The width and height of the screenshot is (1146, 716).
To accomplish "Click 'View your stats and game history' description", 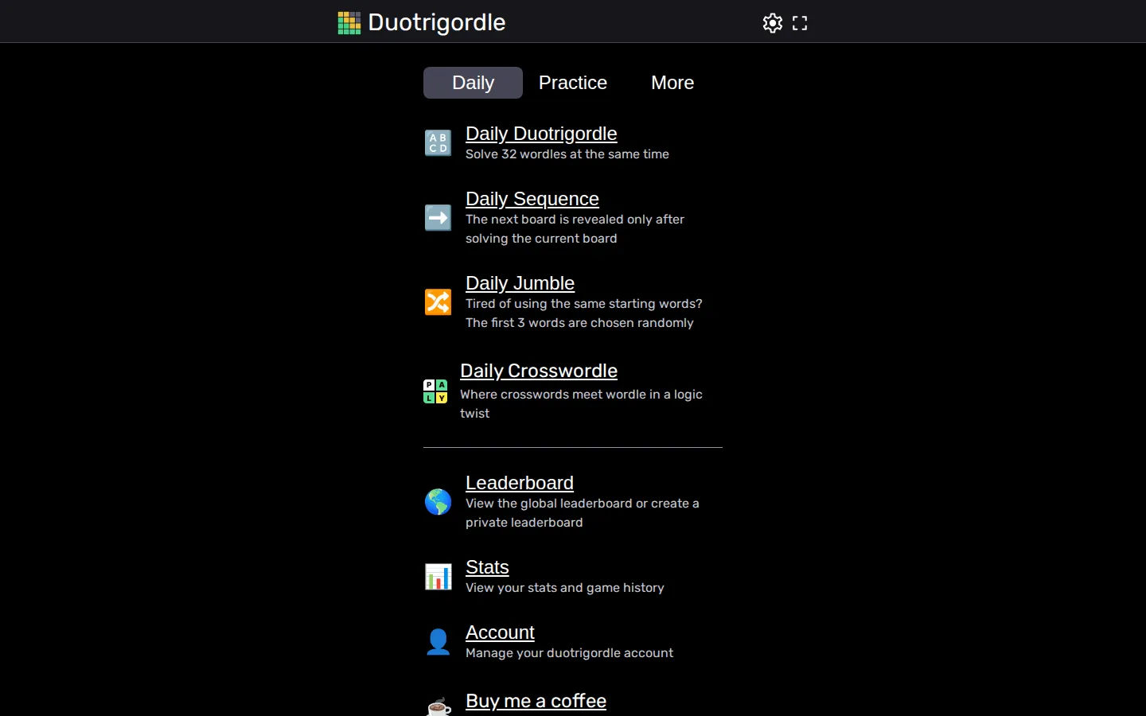I will tap(565, 588).
